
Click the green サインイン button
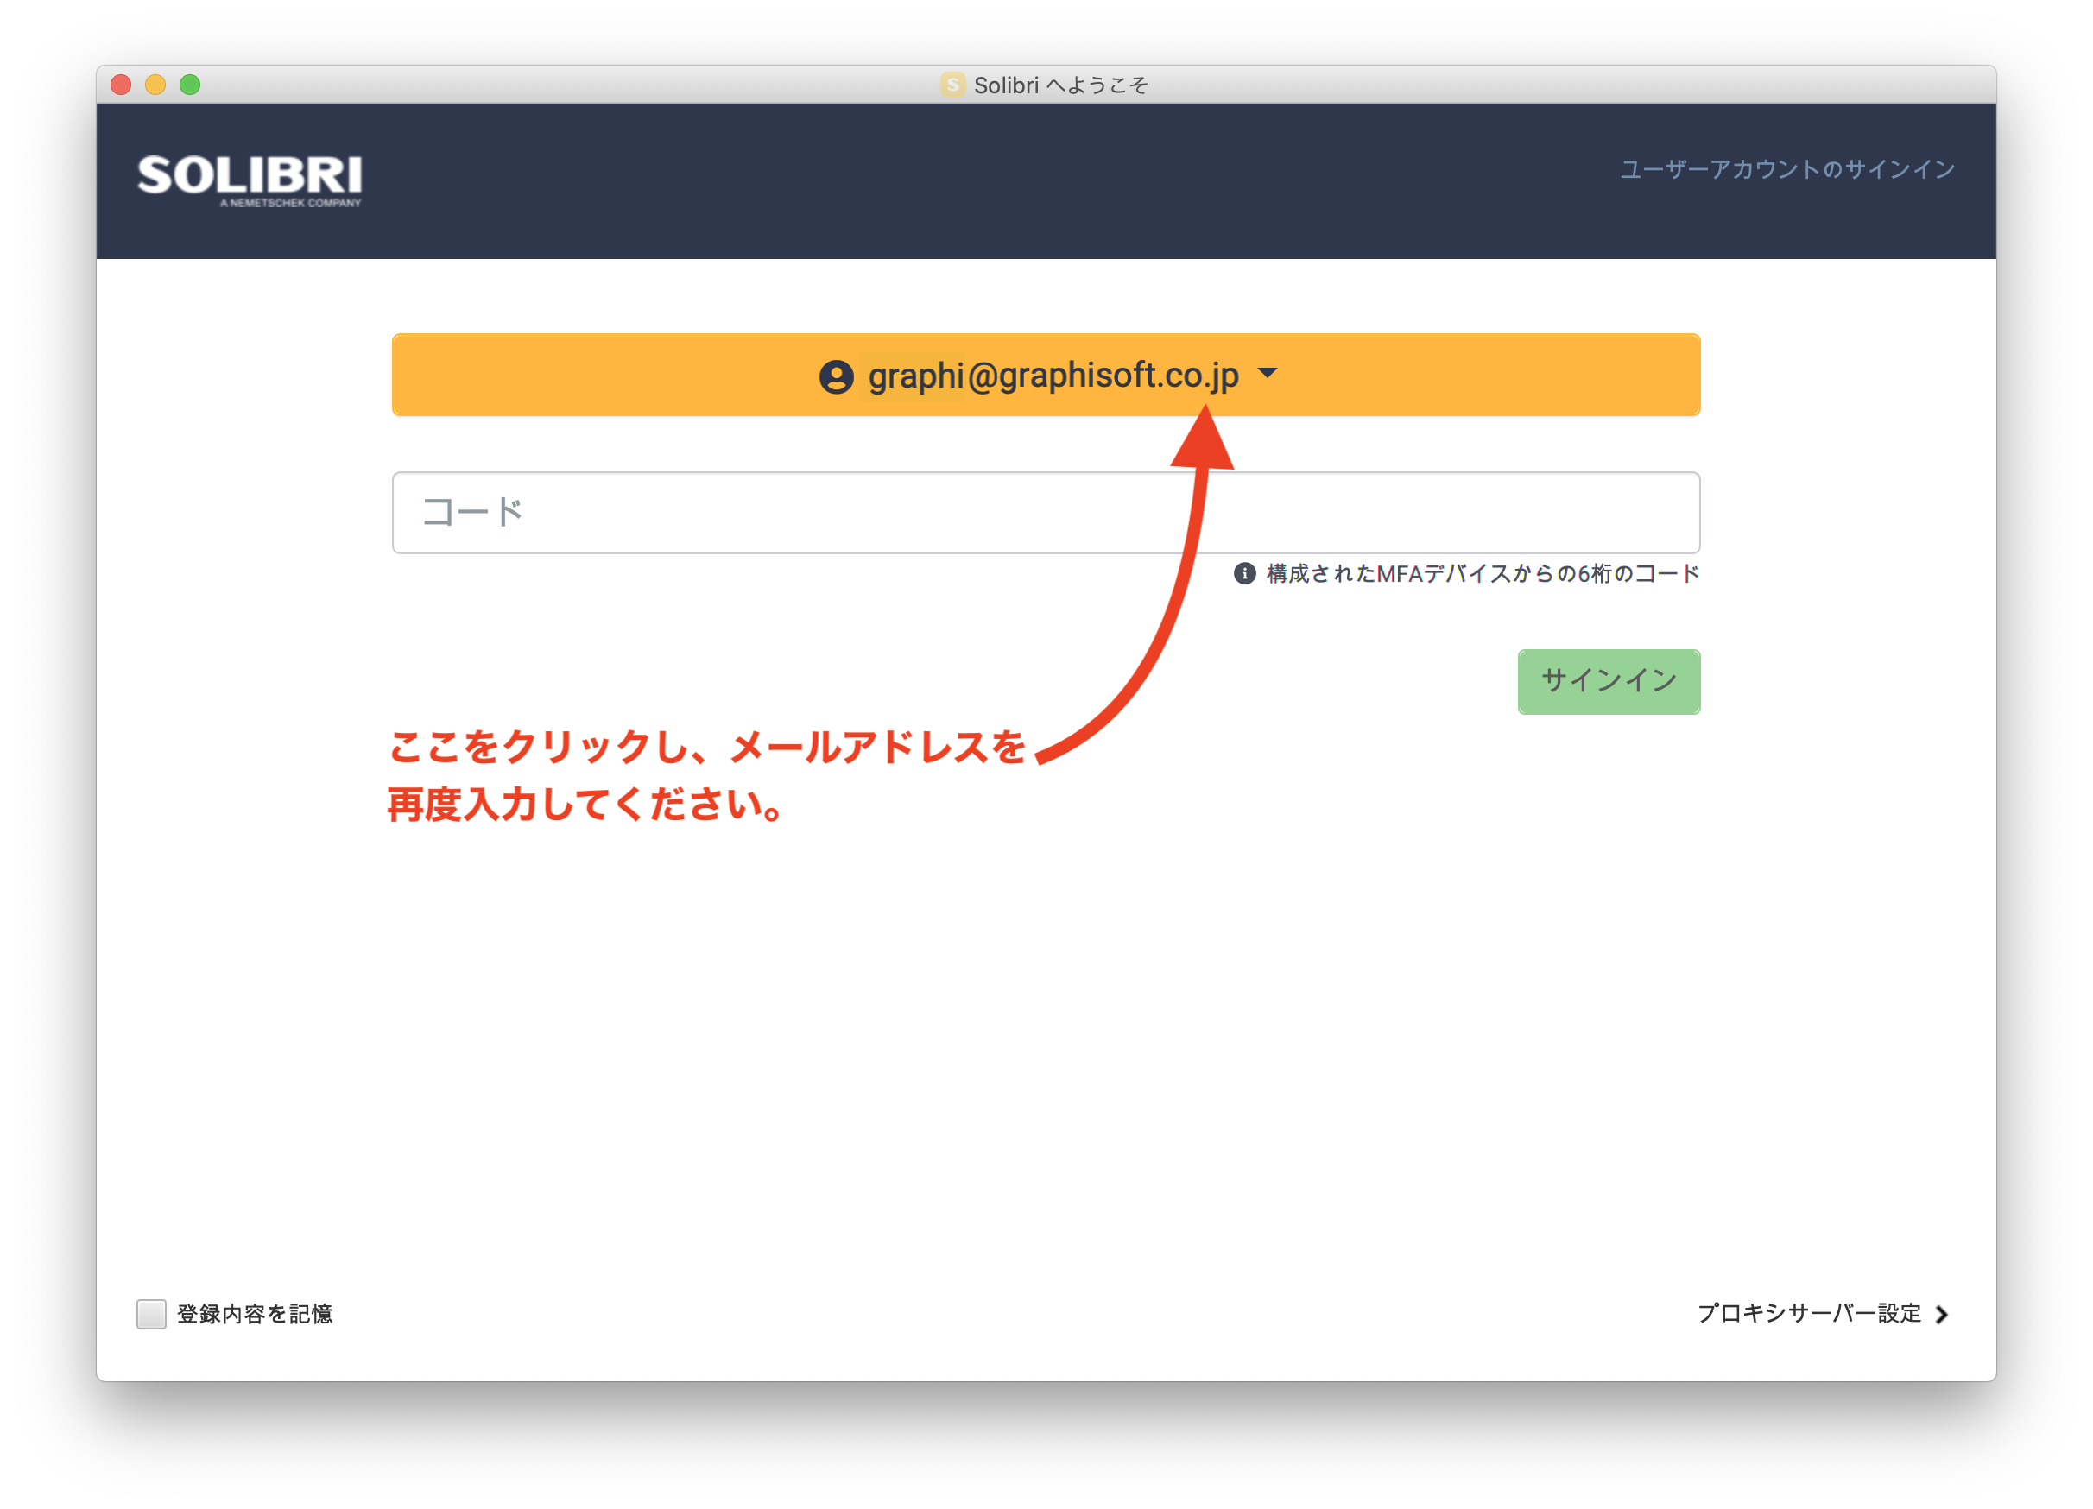pos(1609,682)
